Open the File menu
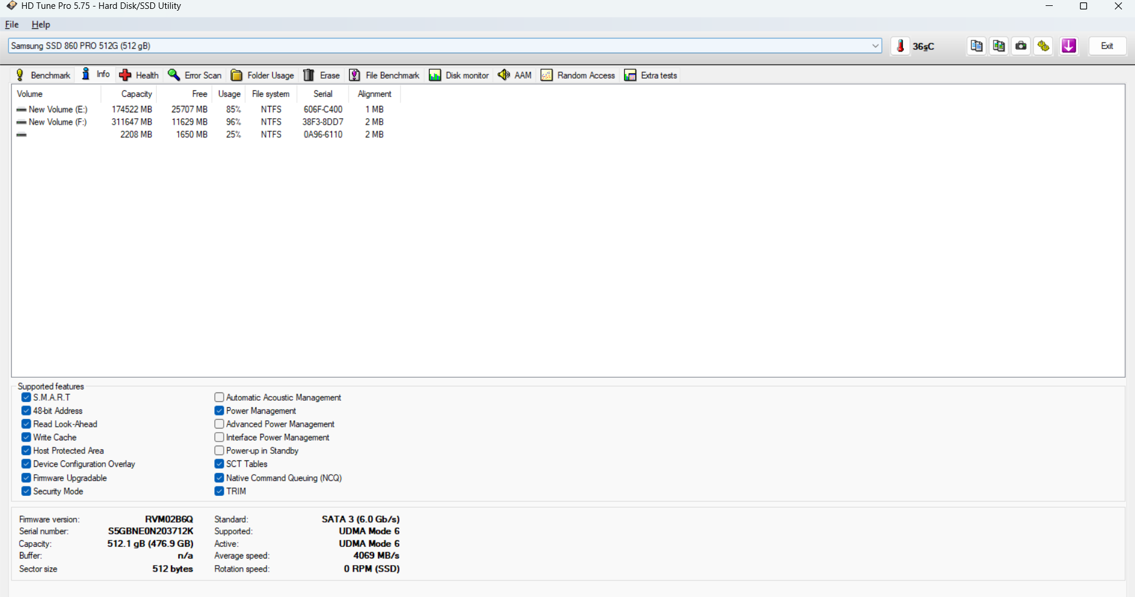The width and height of the screenshot is (1135, 597). tap(12, 25)
